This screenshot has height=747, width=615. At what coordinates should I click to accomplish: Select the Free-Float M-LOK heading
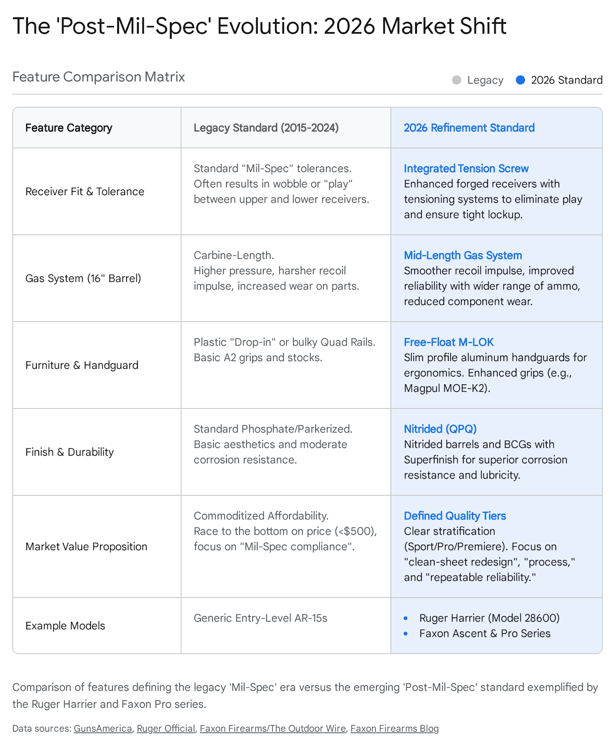[448, 342]
